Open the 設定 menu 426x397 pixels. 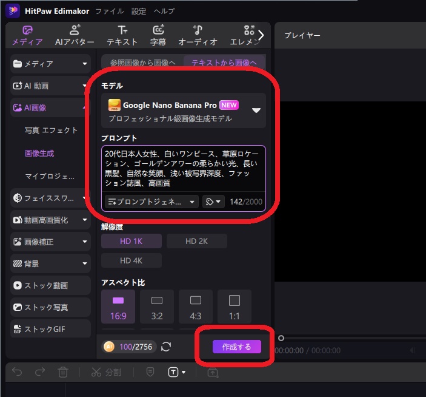tap(139, 11)
